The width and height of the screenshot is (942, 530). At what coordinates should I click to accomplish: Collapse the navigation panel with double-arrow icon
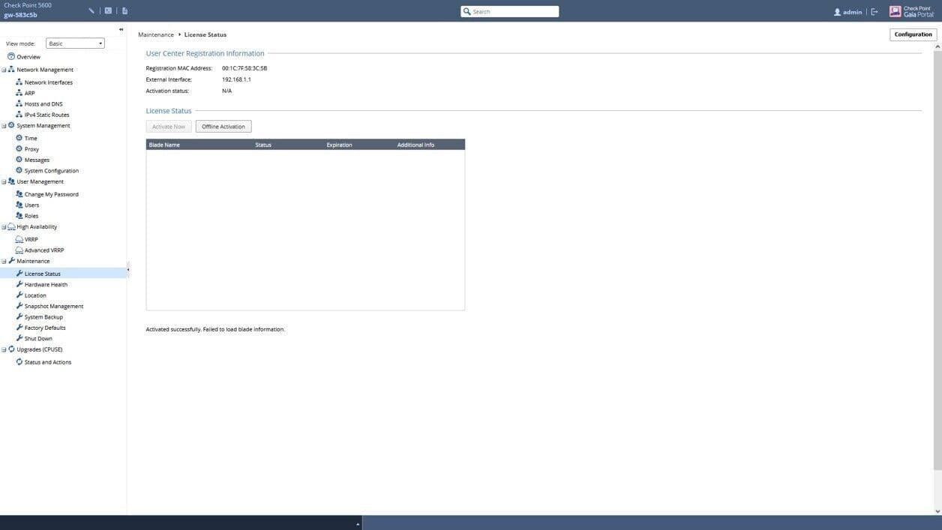click(x=121, y=30)
